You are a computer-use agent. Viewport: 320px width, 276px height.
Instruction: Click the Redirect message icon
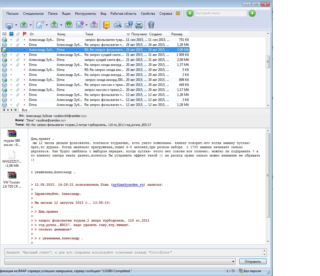pyautogui.click(x=94, y=25)
